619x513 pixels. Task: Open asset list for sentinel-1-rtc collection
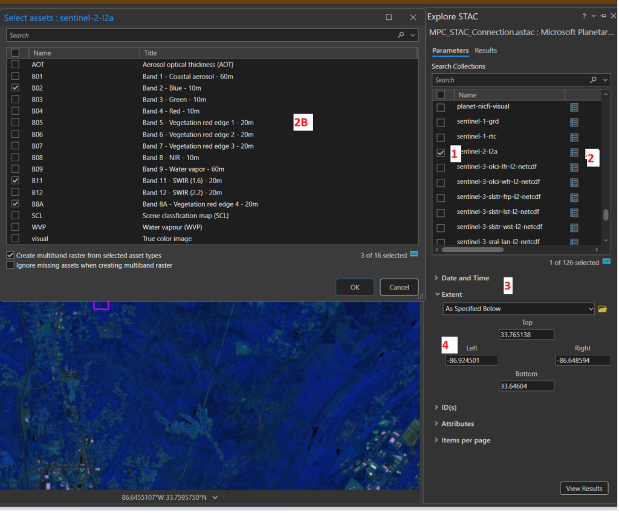(574, 137)
